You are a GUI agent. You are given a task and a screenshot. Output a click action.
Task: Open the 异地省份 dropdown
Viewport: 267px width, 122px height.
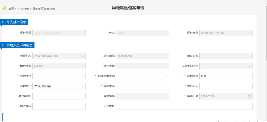59,86
